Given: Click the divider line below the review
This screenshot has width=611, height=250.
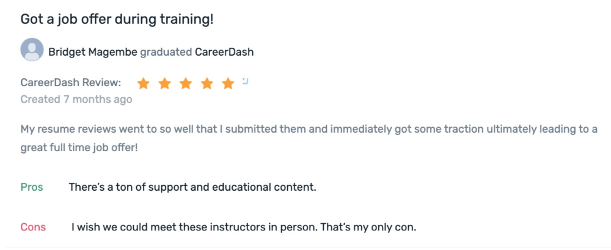Looking at the screenshot, I should click(x=305, y=248).
